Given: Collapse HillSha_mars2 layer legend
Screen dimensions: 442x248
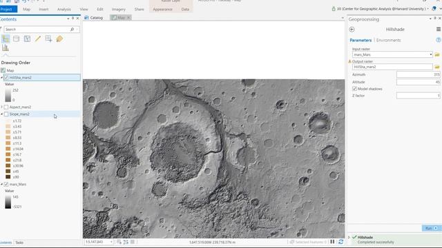Looking at the screenshot, I should (x=1, y=78).
